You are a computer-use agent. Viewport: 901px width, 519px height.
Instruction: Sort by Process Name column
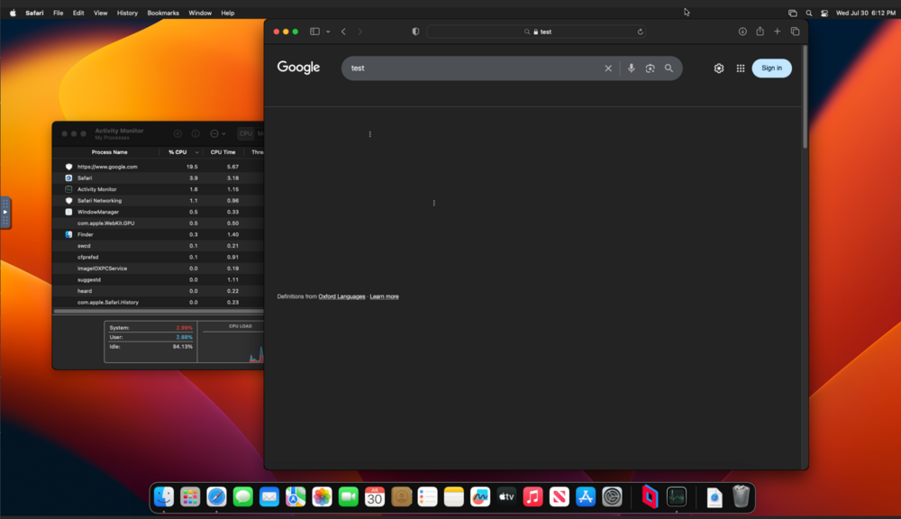[x=109, y=152]
